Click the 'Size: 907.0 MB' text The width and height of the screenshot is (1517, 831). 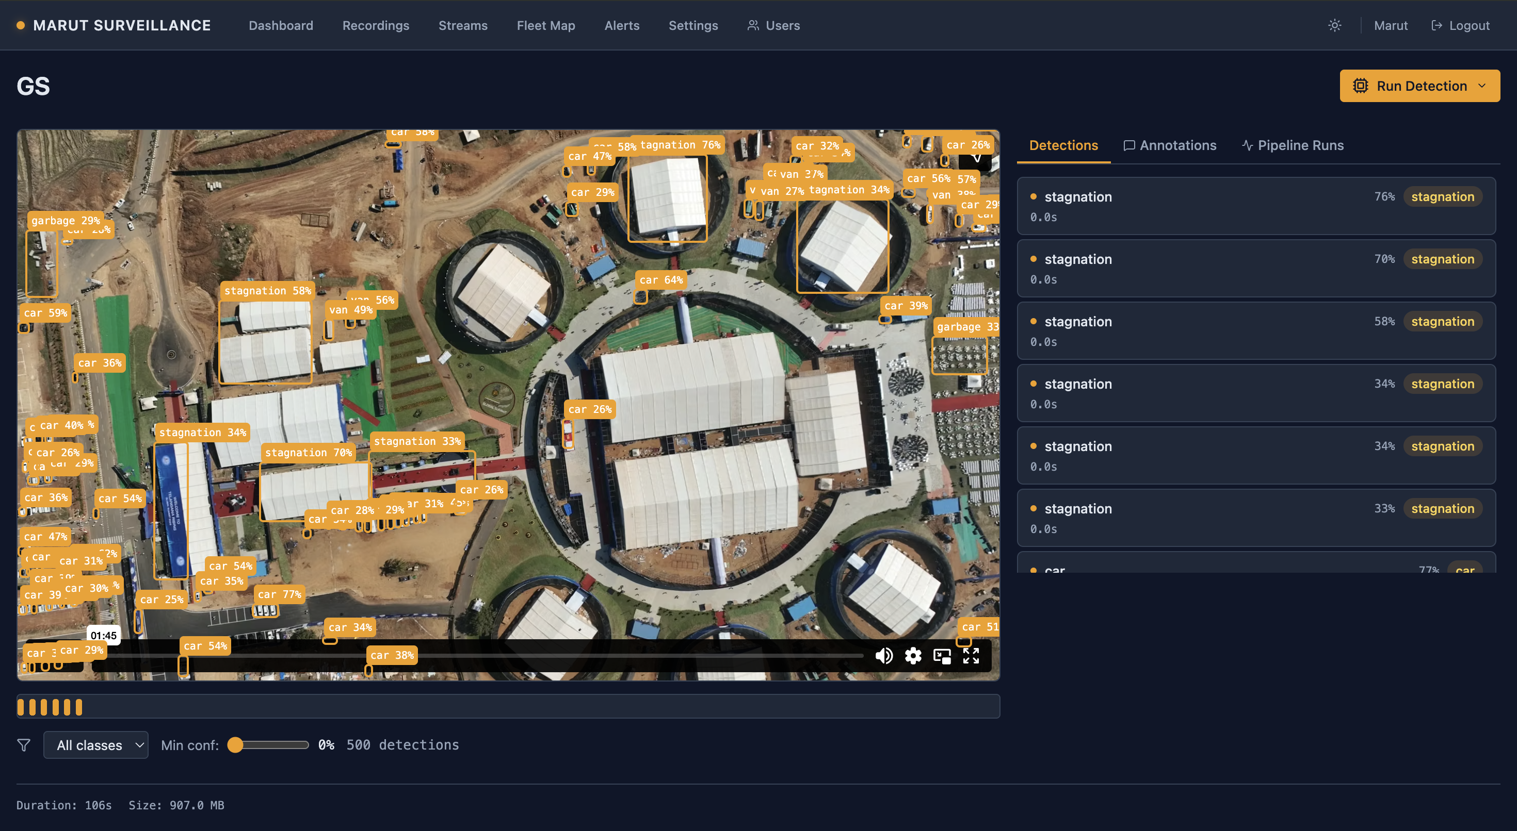click(x=176, y=806)
